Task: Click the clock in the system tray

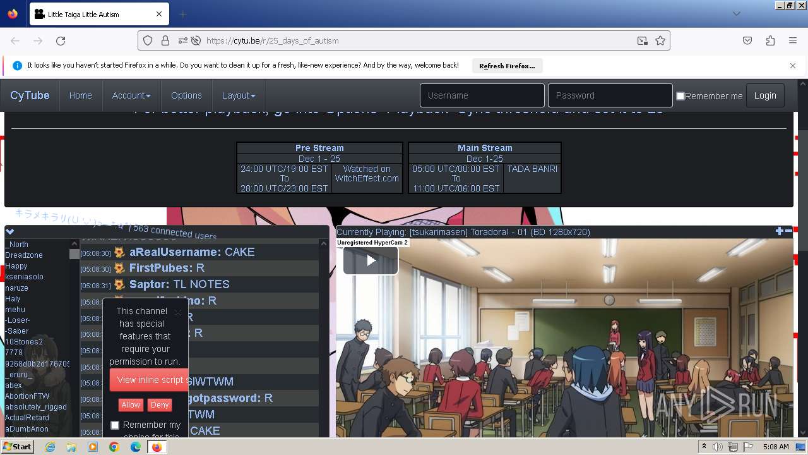Action: pyautogui.click(x=776, y=447)
